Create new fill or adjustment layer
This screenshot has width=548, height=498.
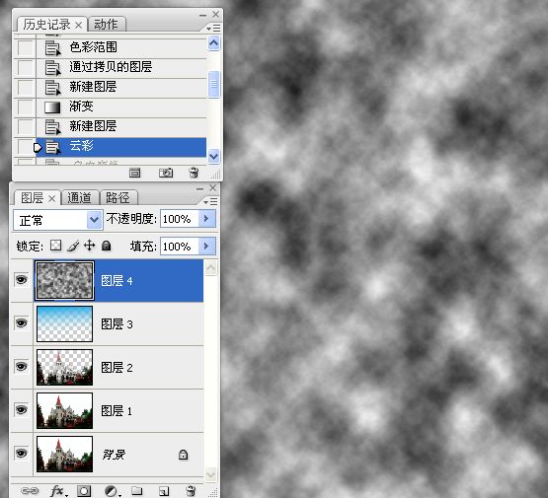113,491
